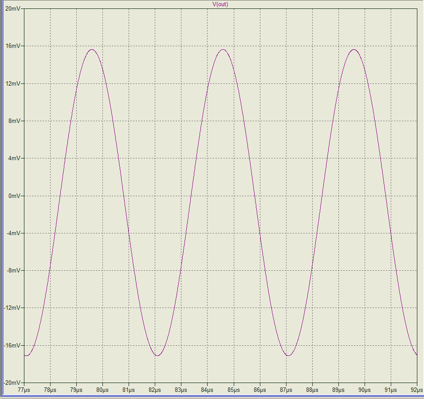The width and height of the screenshot is (424, 399).
Task: Click the -20mV vertical axis label
Action: click(12, 383)
